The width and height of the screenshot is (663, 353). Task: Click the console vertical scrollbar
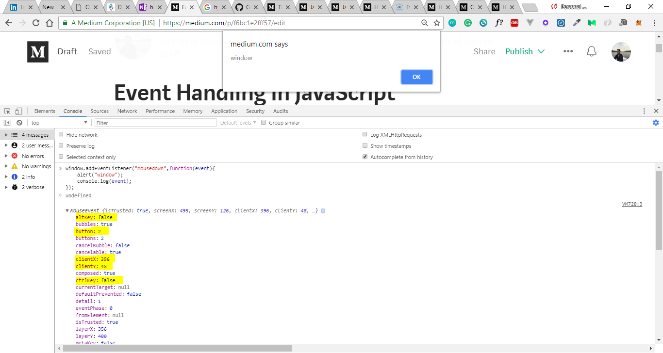pos(659,210)
